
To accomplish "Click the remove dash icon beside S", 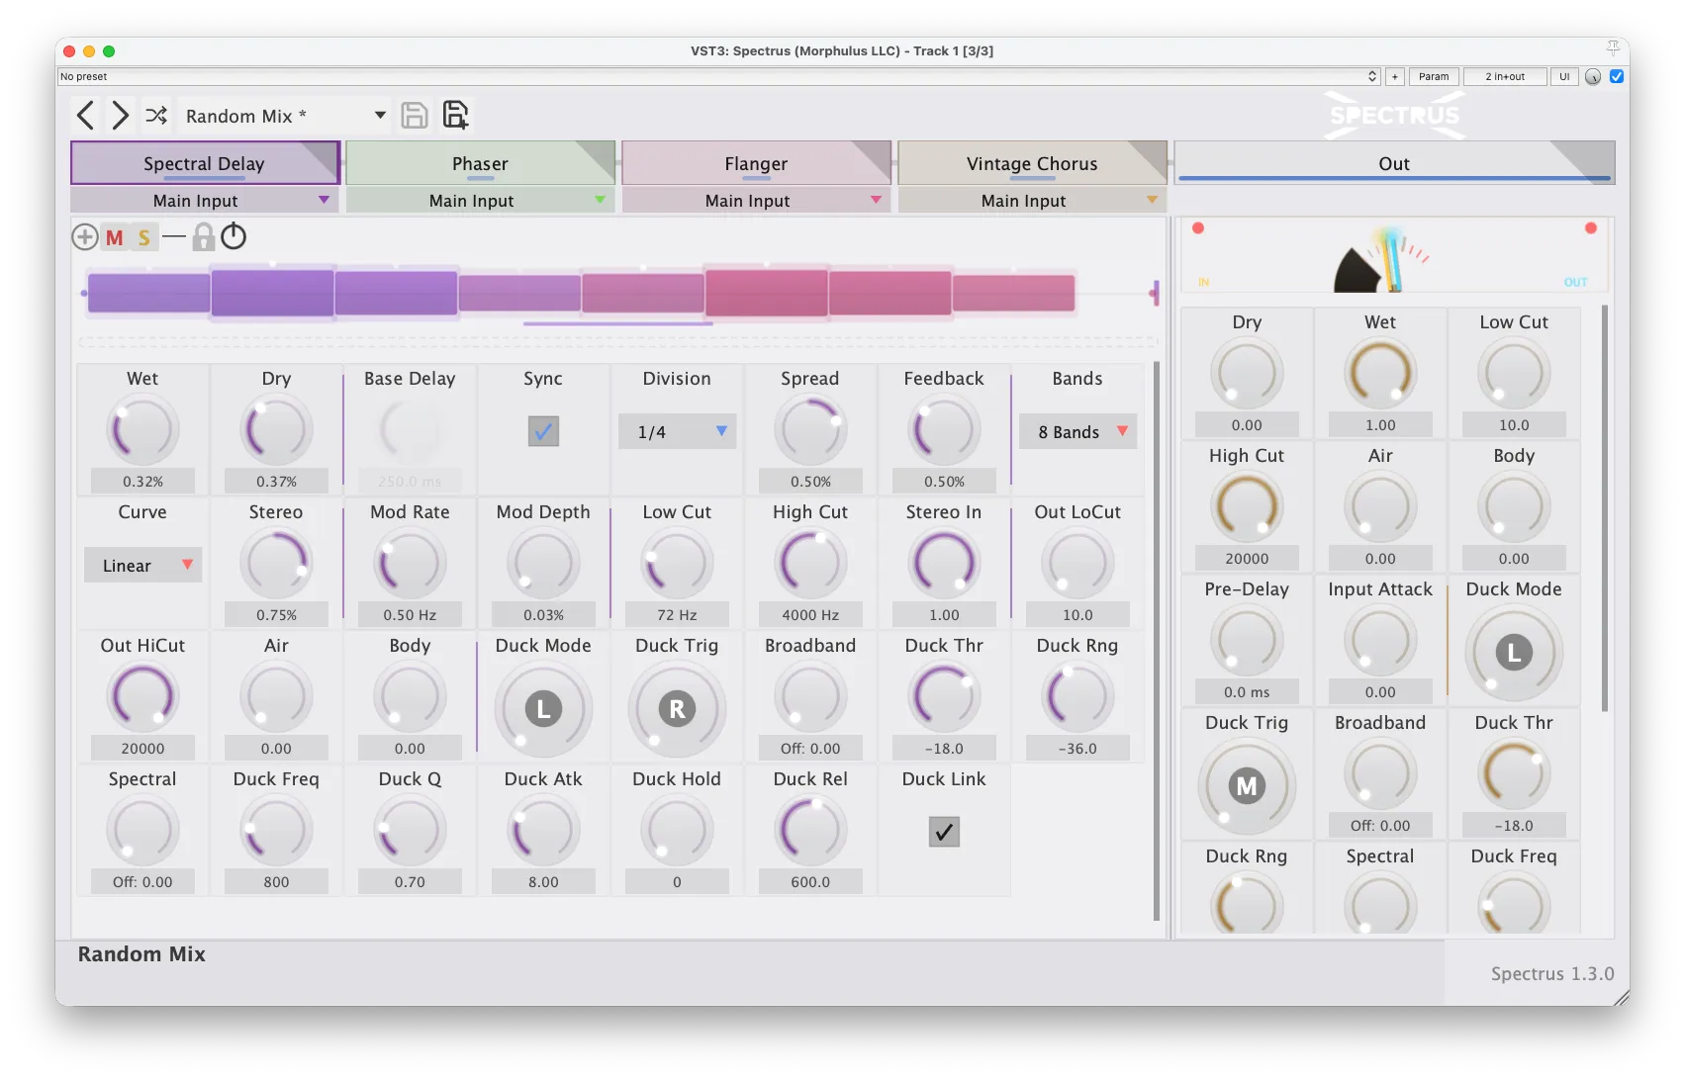I will click(174, 236).
